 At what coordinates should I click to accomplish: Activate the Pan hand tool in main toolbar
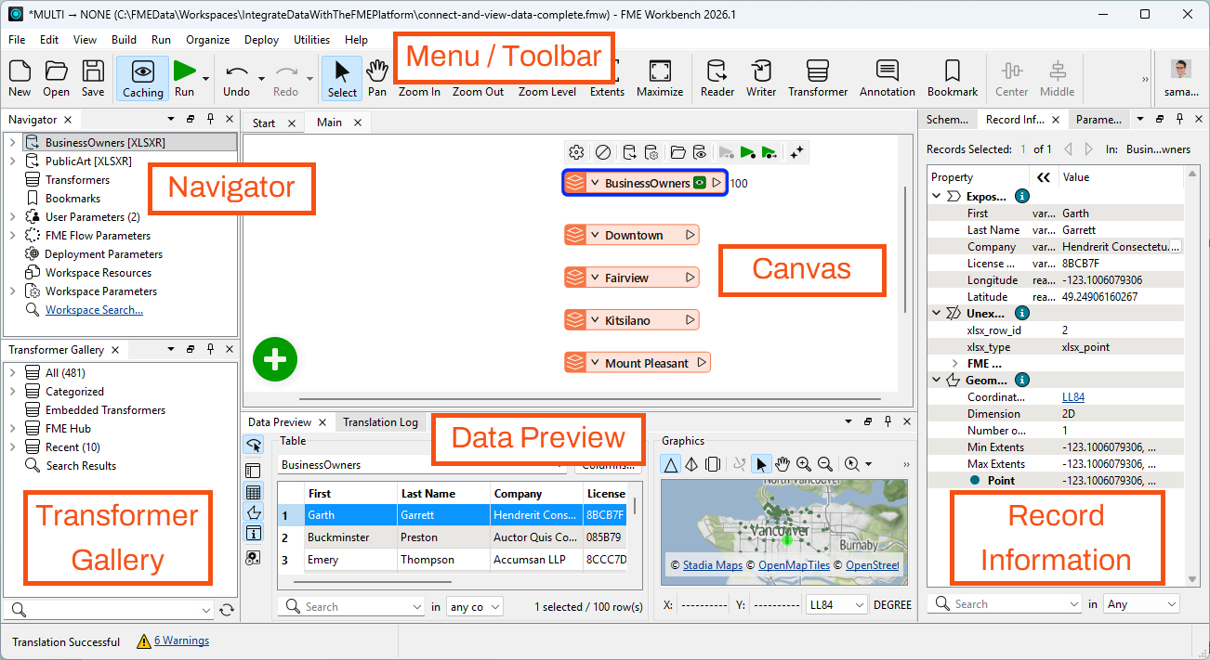point(377,78)
